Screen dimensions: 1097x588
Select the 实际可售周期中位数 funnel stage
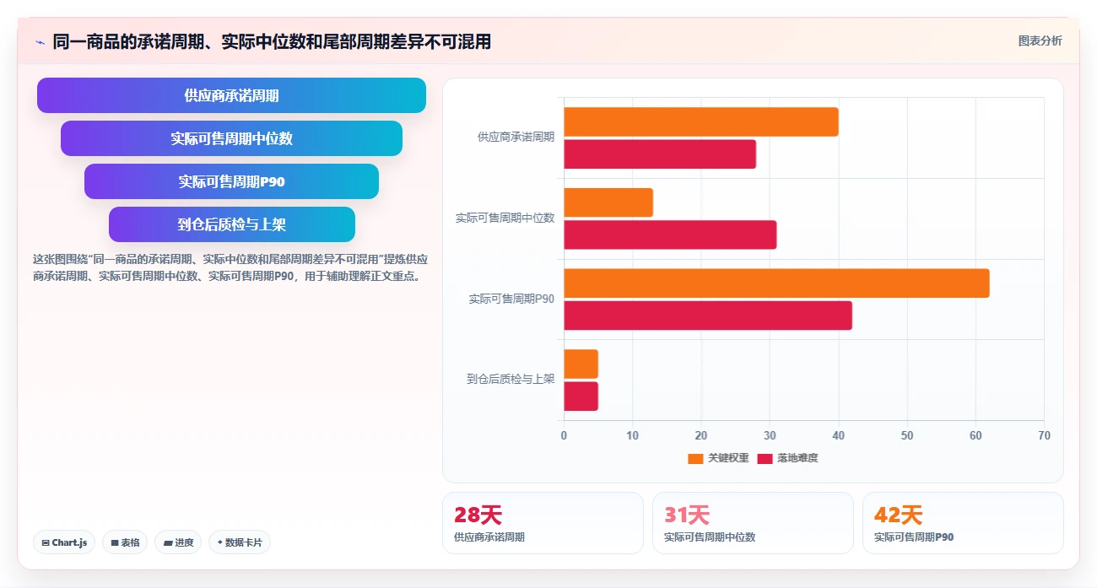click(231, 138)
